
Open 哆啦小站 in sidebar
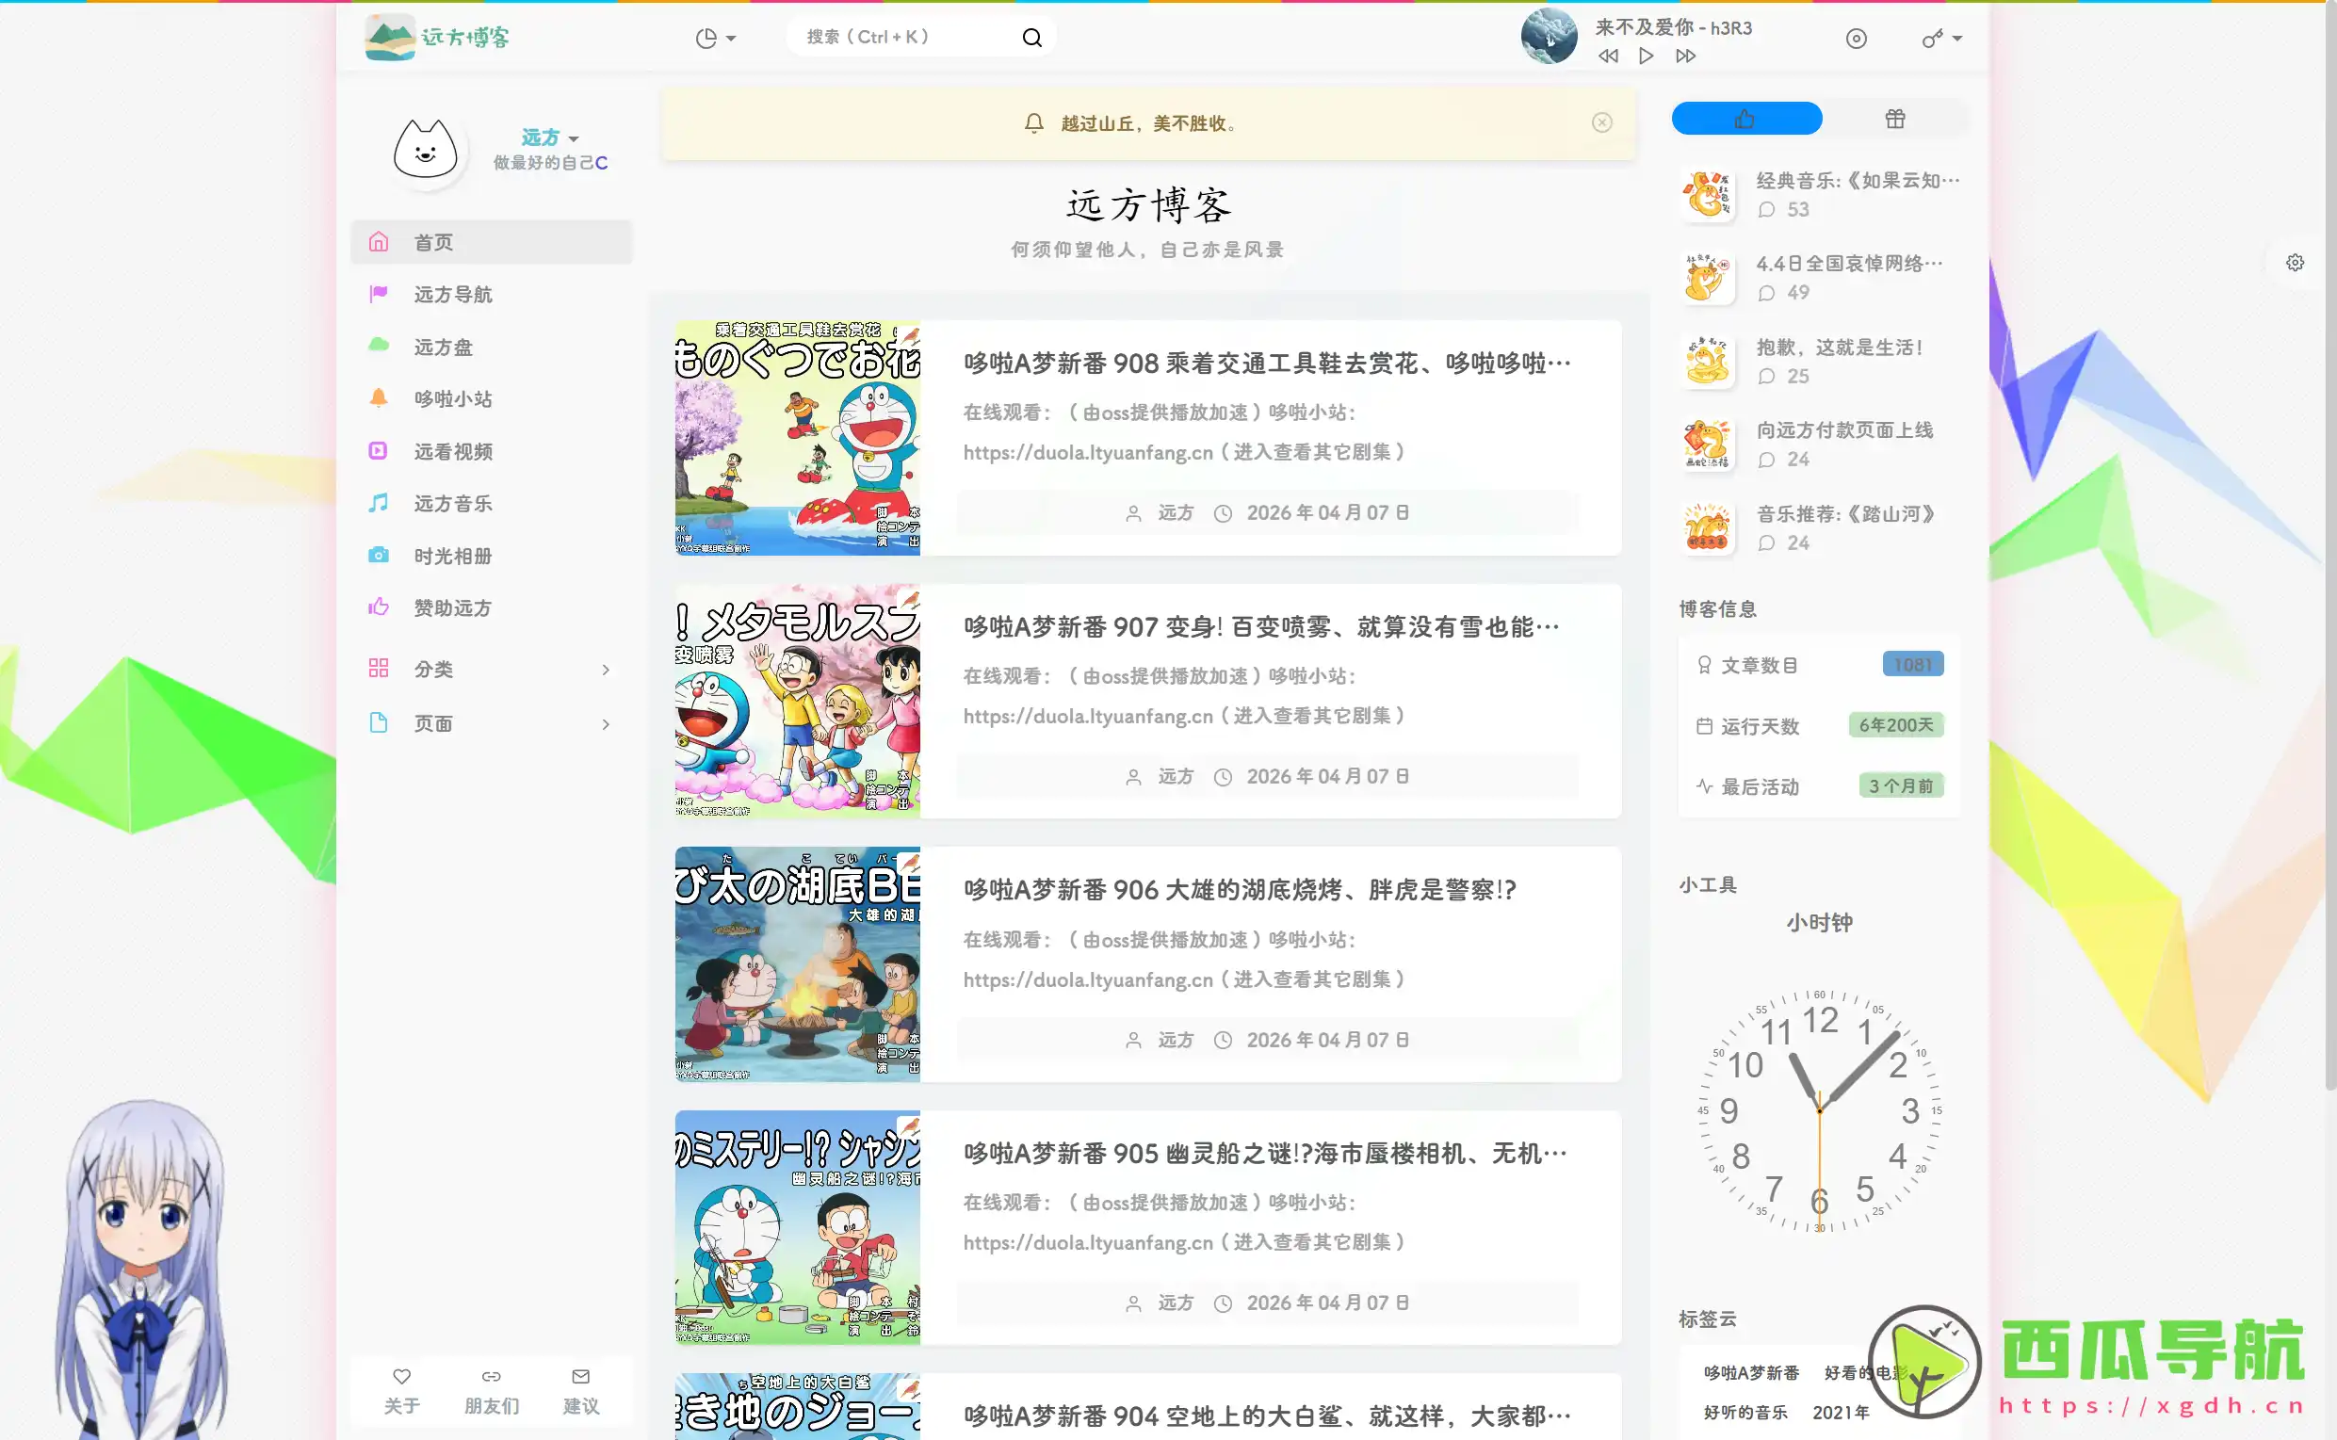[492, 399]
